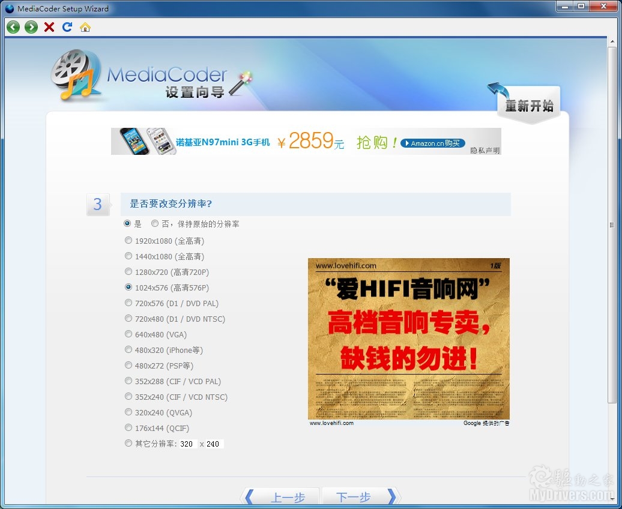
Task: Stop loading with the red X icon
Action: click(x=49, y=27)
